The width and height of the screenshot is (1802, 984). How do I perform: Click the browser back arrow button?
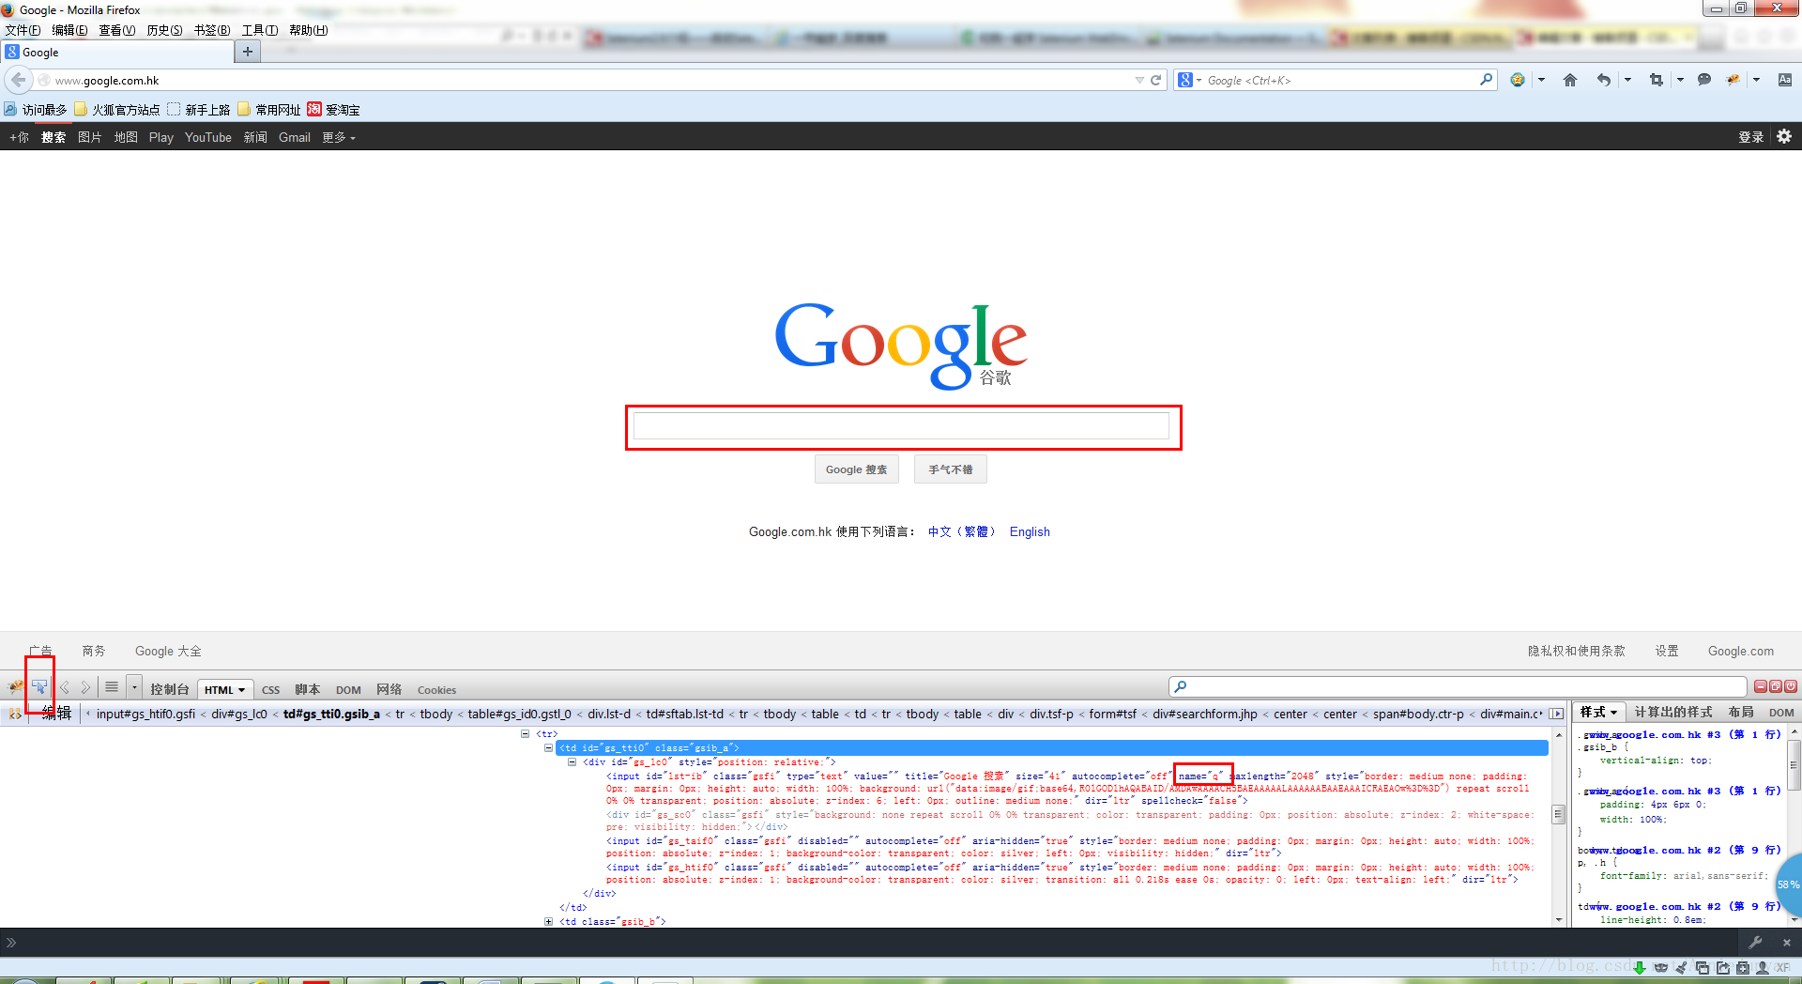coord(19,80)
